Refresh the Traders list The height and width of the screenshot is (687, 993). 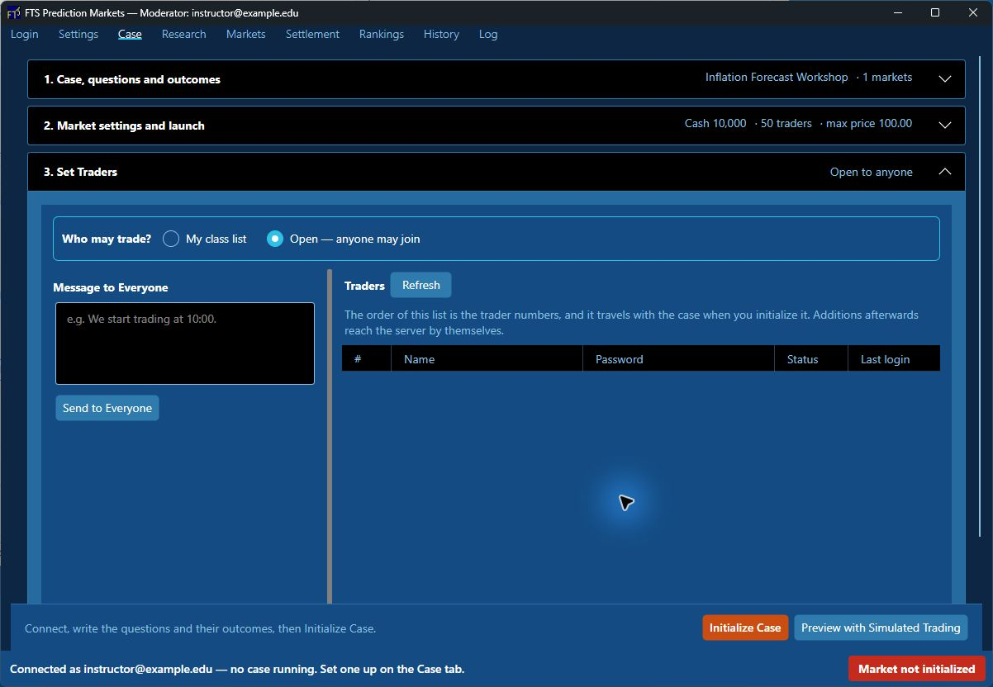(x=421, y=285)
